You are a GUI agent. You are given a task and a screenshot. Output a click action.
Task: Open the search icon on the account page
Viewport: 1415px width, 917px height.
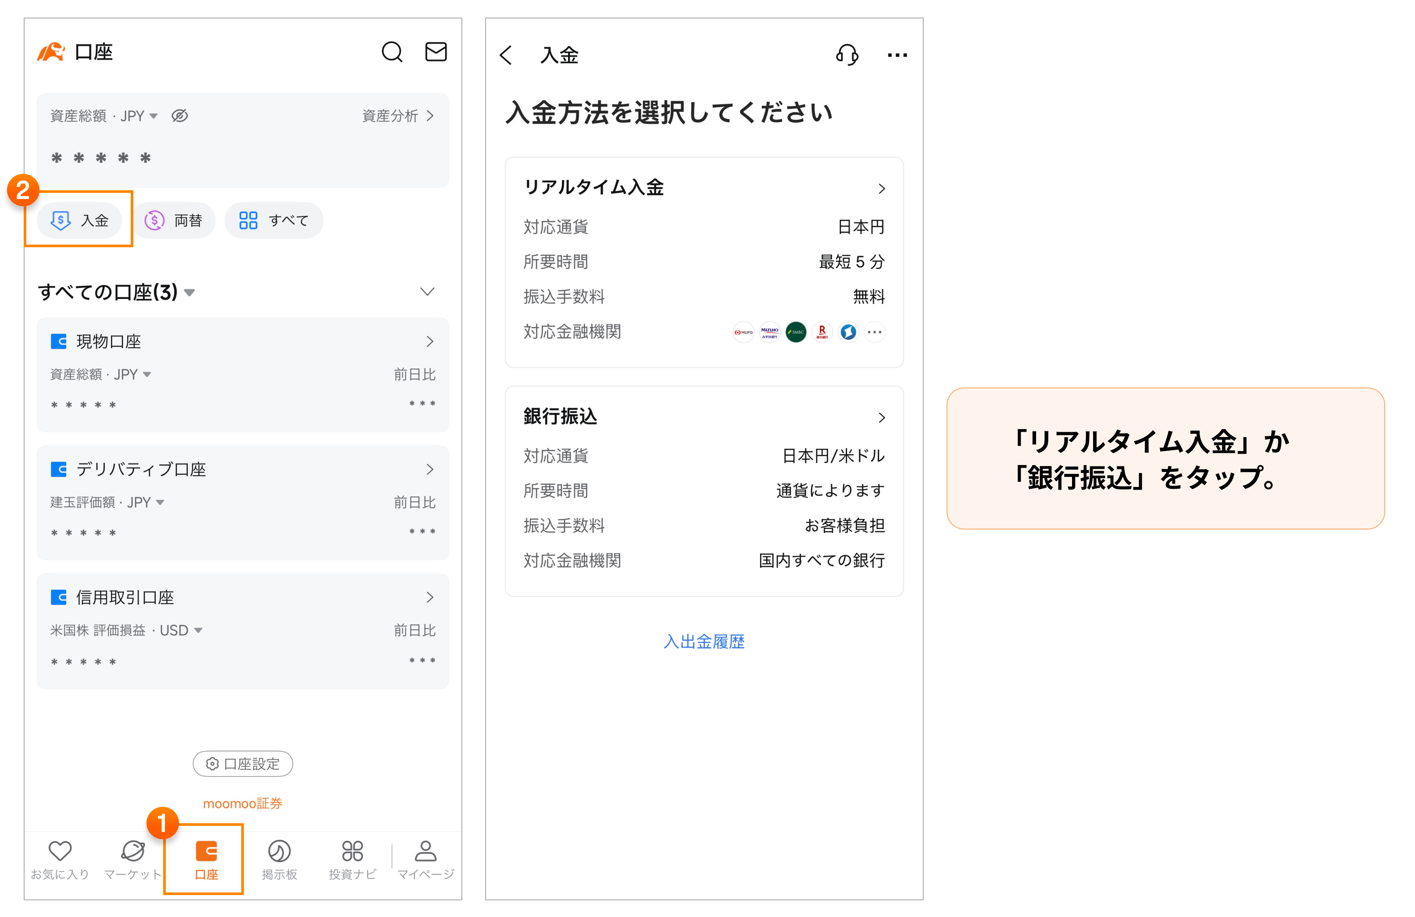[x=392, y=52]
